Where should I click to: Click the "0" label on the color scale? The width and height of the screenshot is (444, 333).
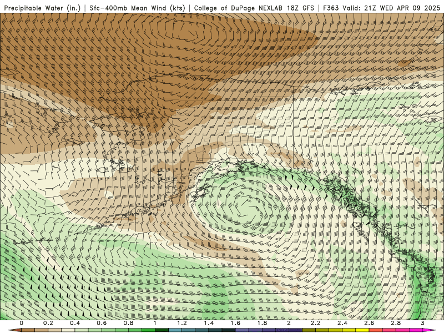pos(22,323)
